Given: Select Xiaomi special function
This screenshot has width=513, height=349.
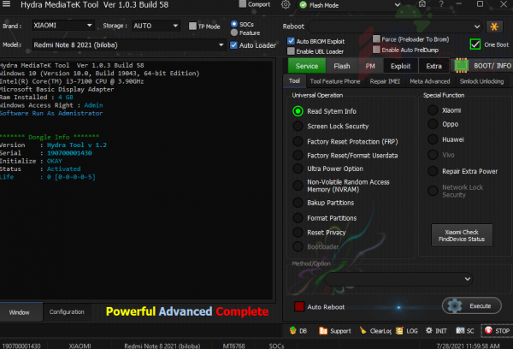Looking at the screenshot, I should (433, 110).
